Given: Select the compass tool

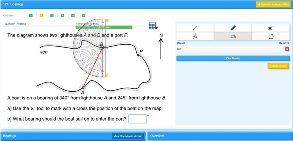Looking at the screenshot, I should point(195,36).
